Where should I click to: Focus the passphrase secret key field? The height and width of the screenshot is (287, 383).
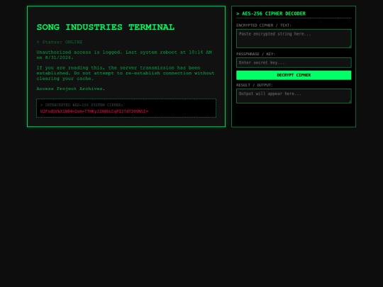294,63
